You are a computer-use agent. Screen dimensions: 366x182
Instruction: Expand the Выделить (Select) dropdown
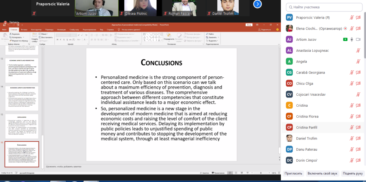212,41
